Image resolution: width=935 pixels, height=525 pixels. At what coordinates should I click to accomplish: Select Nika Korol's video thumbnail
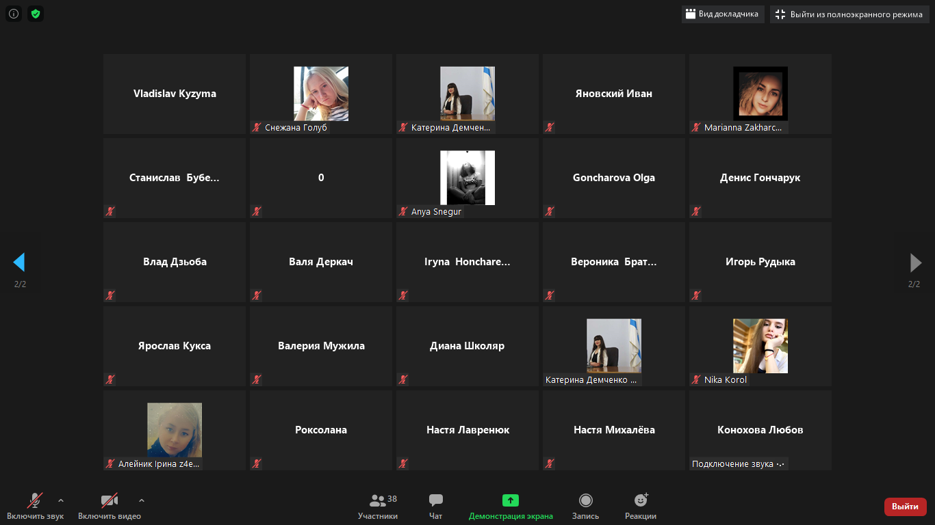760,346
